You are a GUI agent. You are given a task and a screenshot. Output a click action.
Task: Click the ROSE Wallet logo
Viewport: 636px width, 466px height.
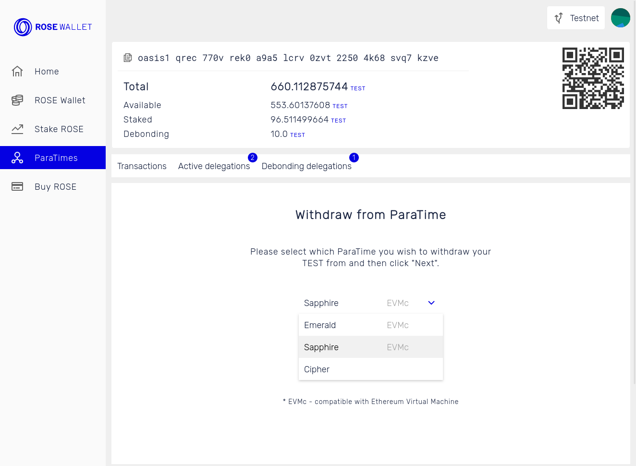[53, 27]
